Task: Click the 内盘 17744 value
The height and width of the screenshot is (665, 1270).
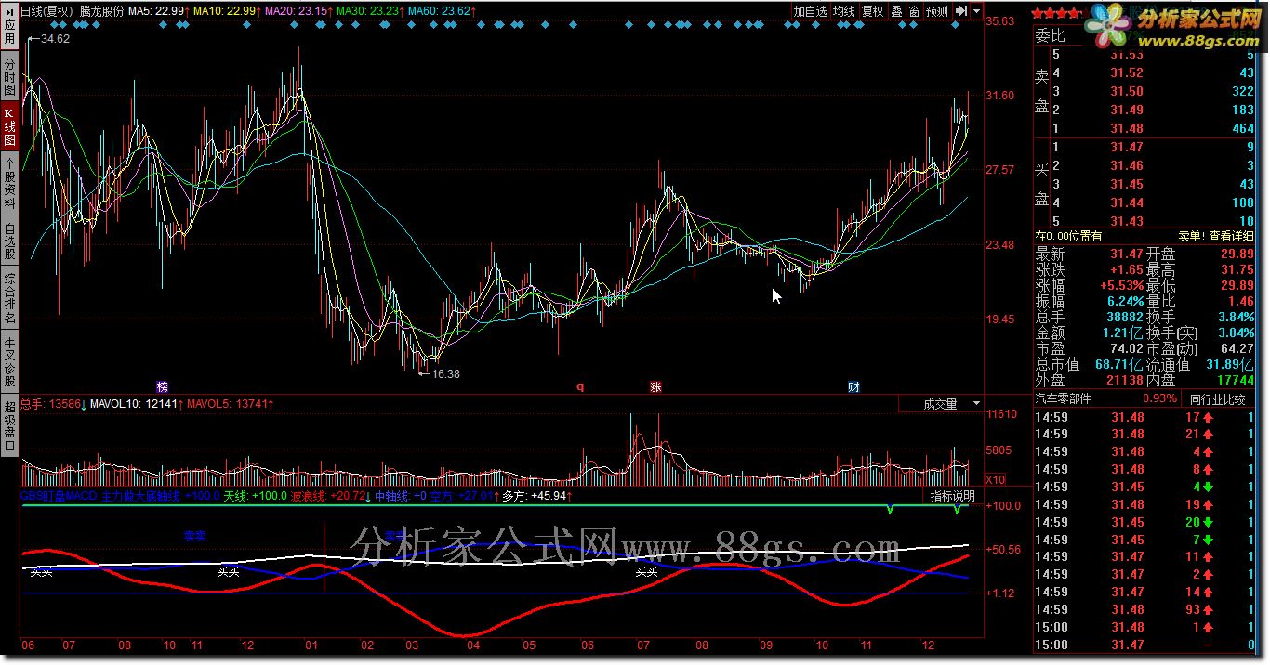Action: pyautogui.click(x=1234, y=380)
